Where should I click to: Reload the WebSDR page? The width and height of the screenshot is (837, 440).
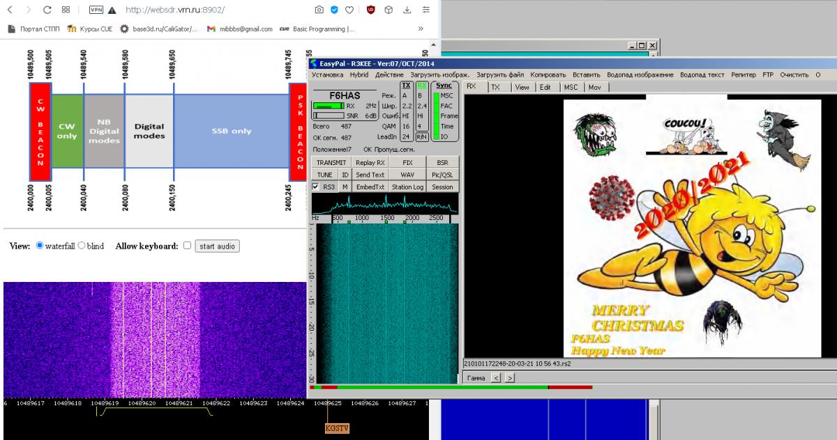(47, 10)
